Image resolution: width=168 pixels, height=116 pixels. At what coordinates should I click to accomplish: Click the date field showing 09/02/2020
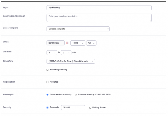55,43
